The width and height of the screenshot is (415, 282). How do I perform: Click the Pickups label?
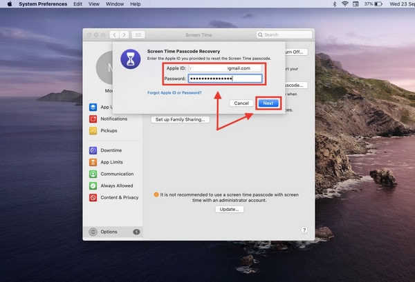pos(109,130)
